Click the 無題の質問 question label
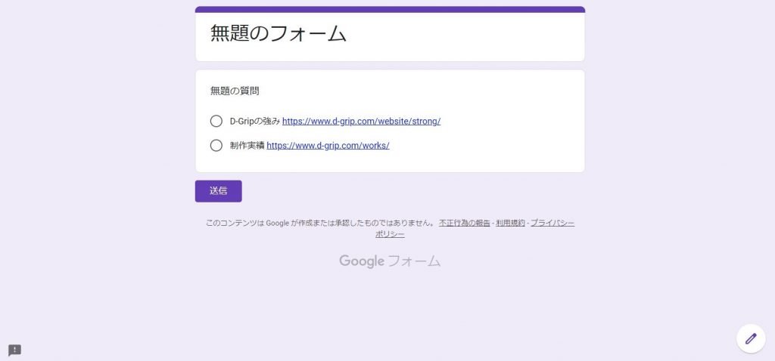The width and height of the screenshot is (775, 361). 235,91
